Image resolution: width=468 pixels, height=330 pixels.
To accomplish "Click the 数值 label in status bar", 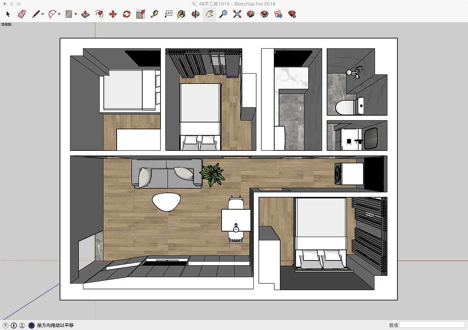I will 393,325.
